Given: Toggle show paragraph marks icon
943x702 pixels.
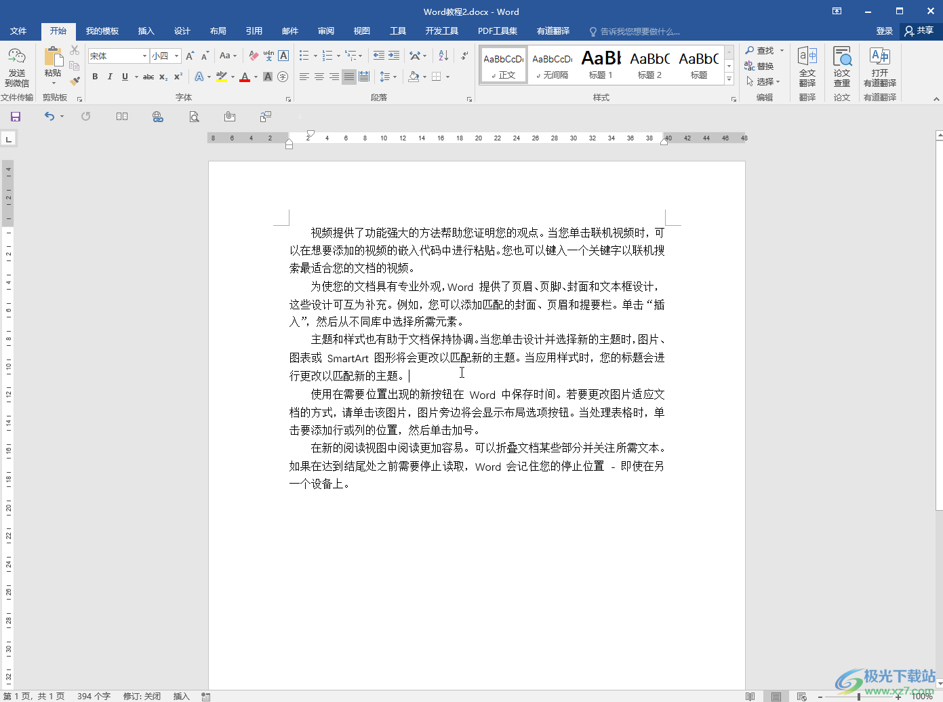Looking at the screenshot, I should coord(464,56).
